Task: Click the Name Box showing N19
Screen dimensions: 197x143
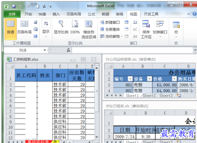Action: [23, 50]
